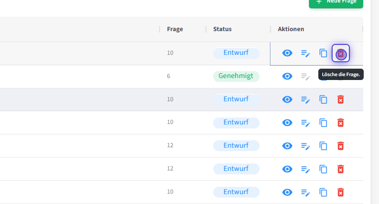
Task: Click the edit pencil icon in the third row
Action: click(305, 99)
